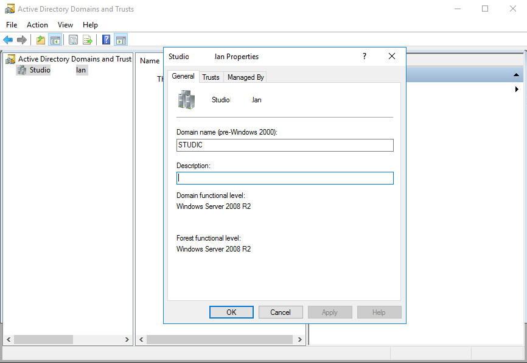This screenshot has height=363, width=527.
Task: Collapse the Actions pane section up arrow
Action: tap(516, 75)
